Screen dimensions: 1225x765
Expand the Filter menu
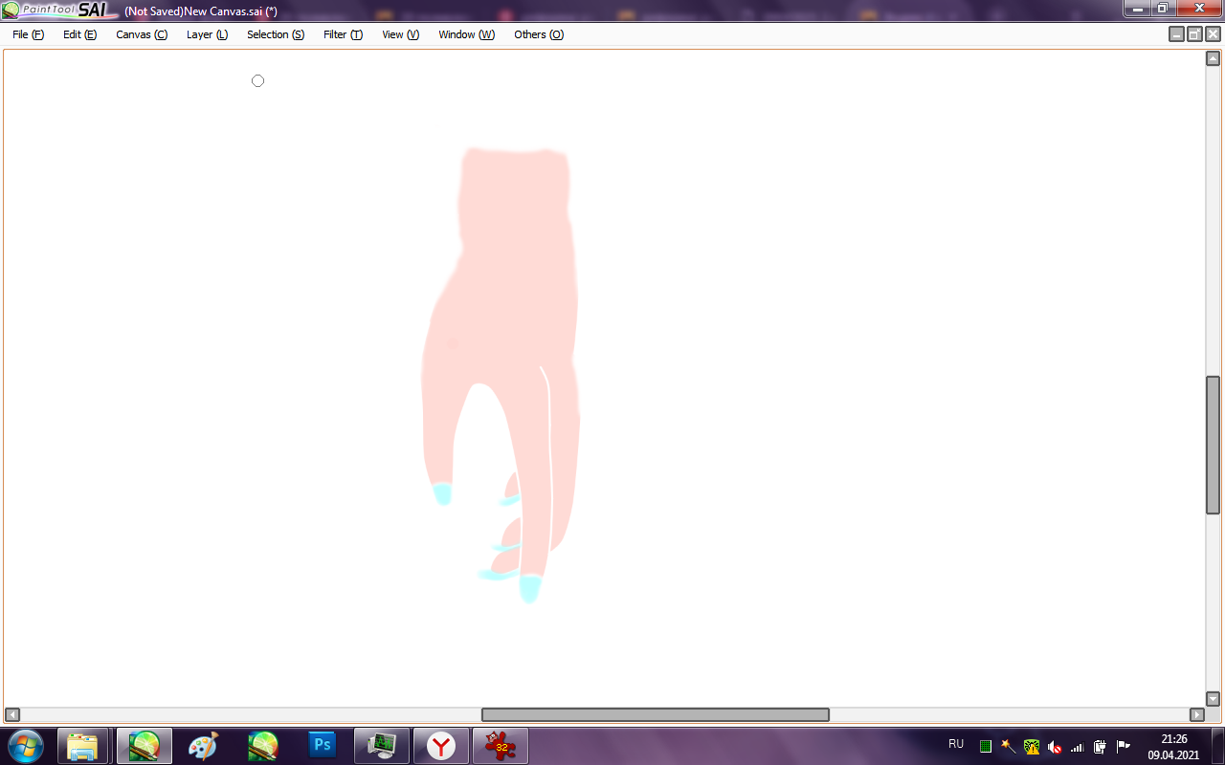343,34
